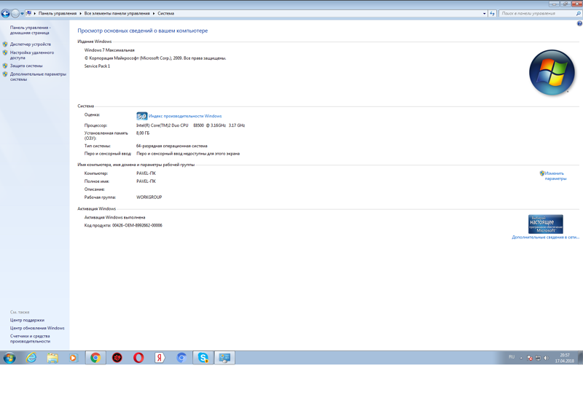Image resolution: width=583 pixels, height=419 pixels.
Task: Open Windows Media Player from the taskbar
Action: pos(74,358)
